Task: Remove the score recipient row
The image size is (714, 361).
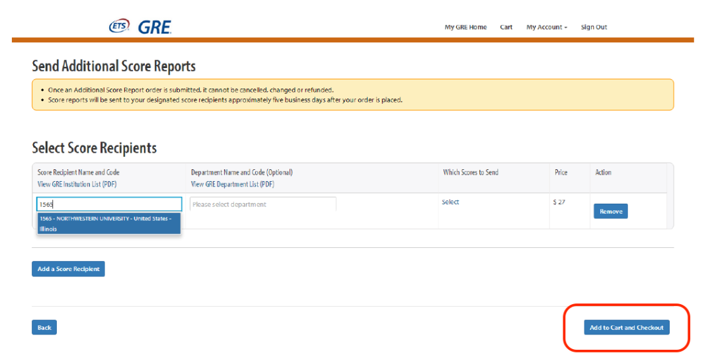Action: click(x=611, y=211)
